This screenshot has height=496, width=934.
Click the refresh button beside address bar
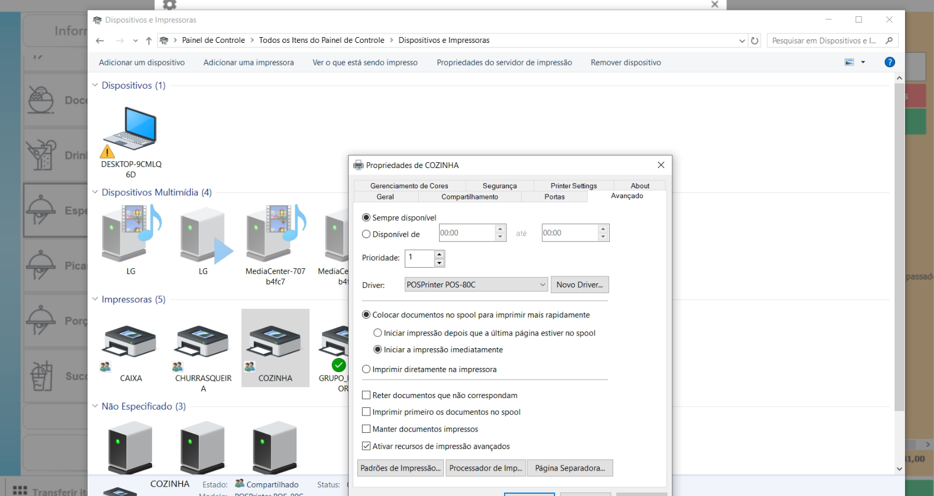(x=755, y=41)
